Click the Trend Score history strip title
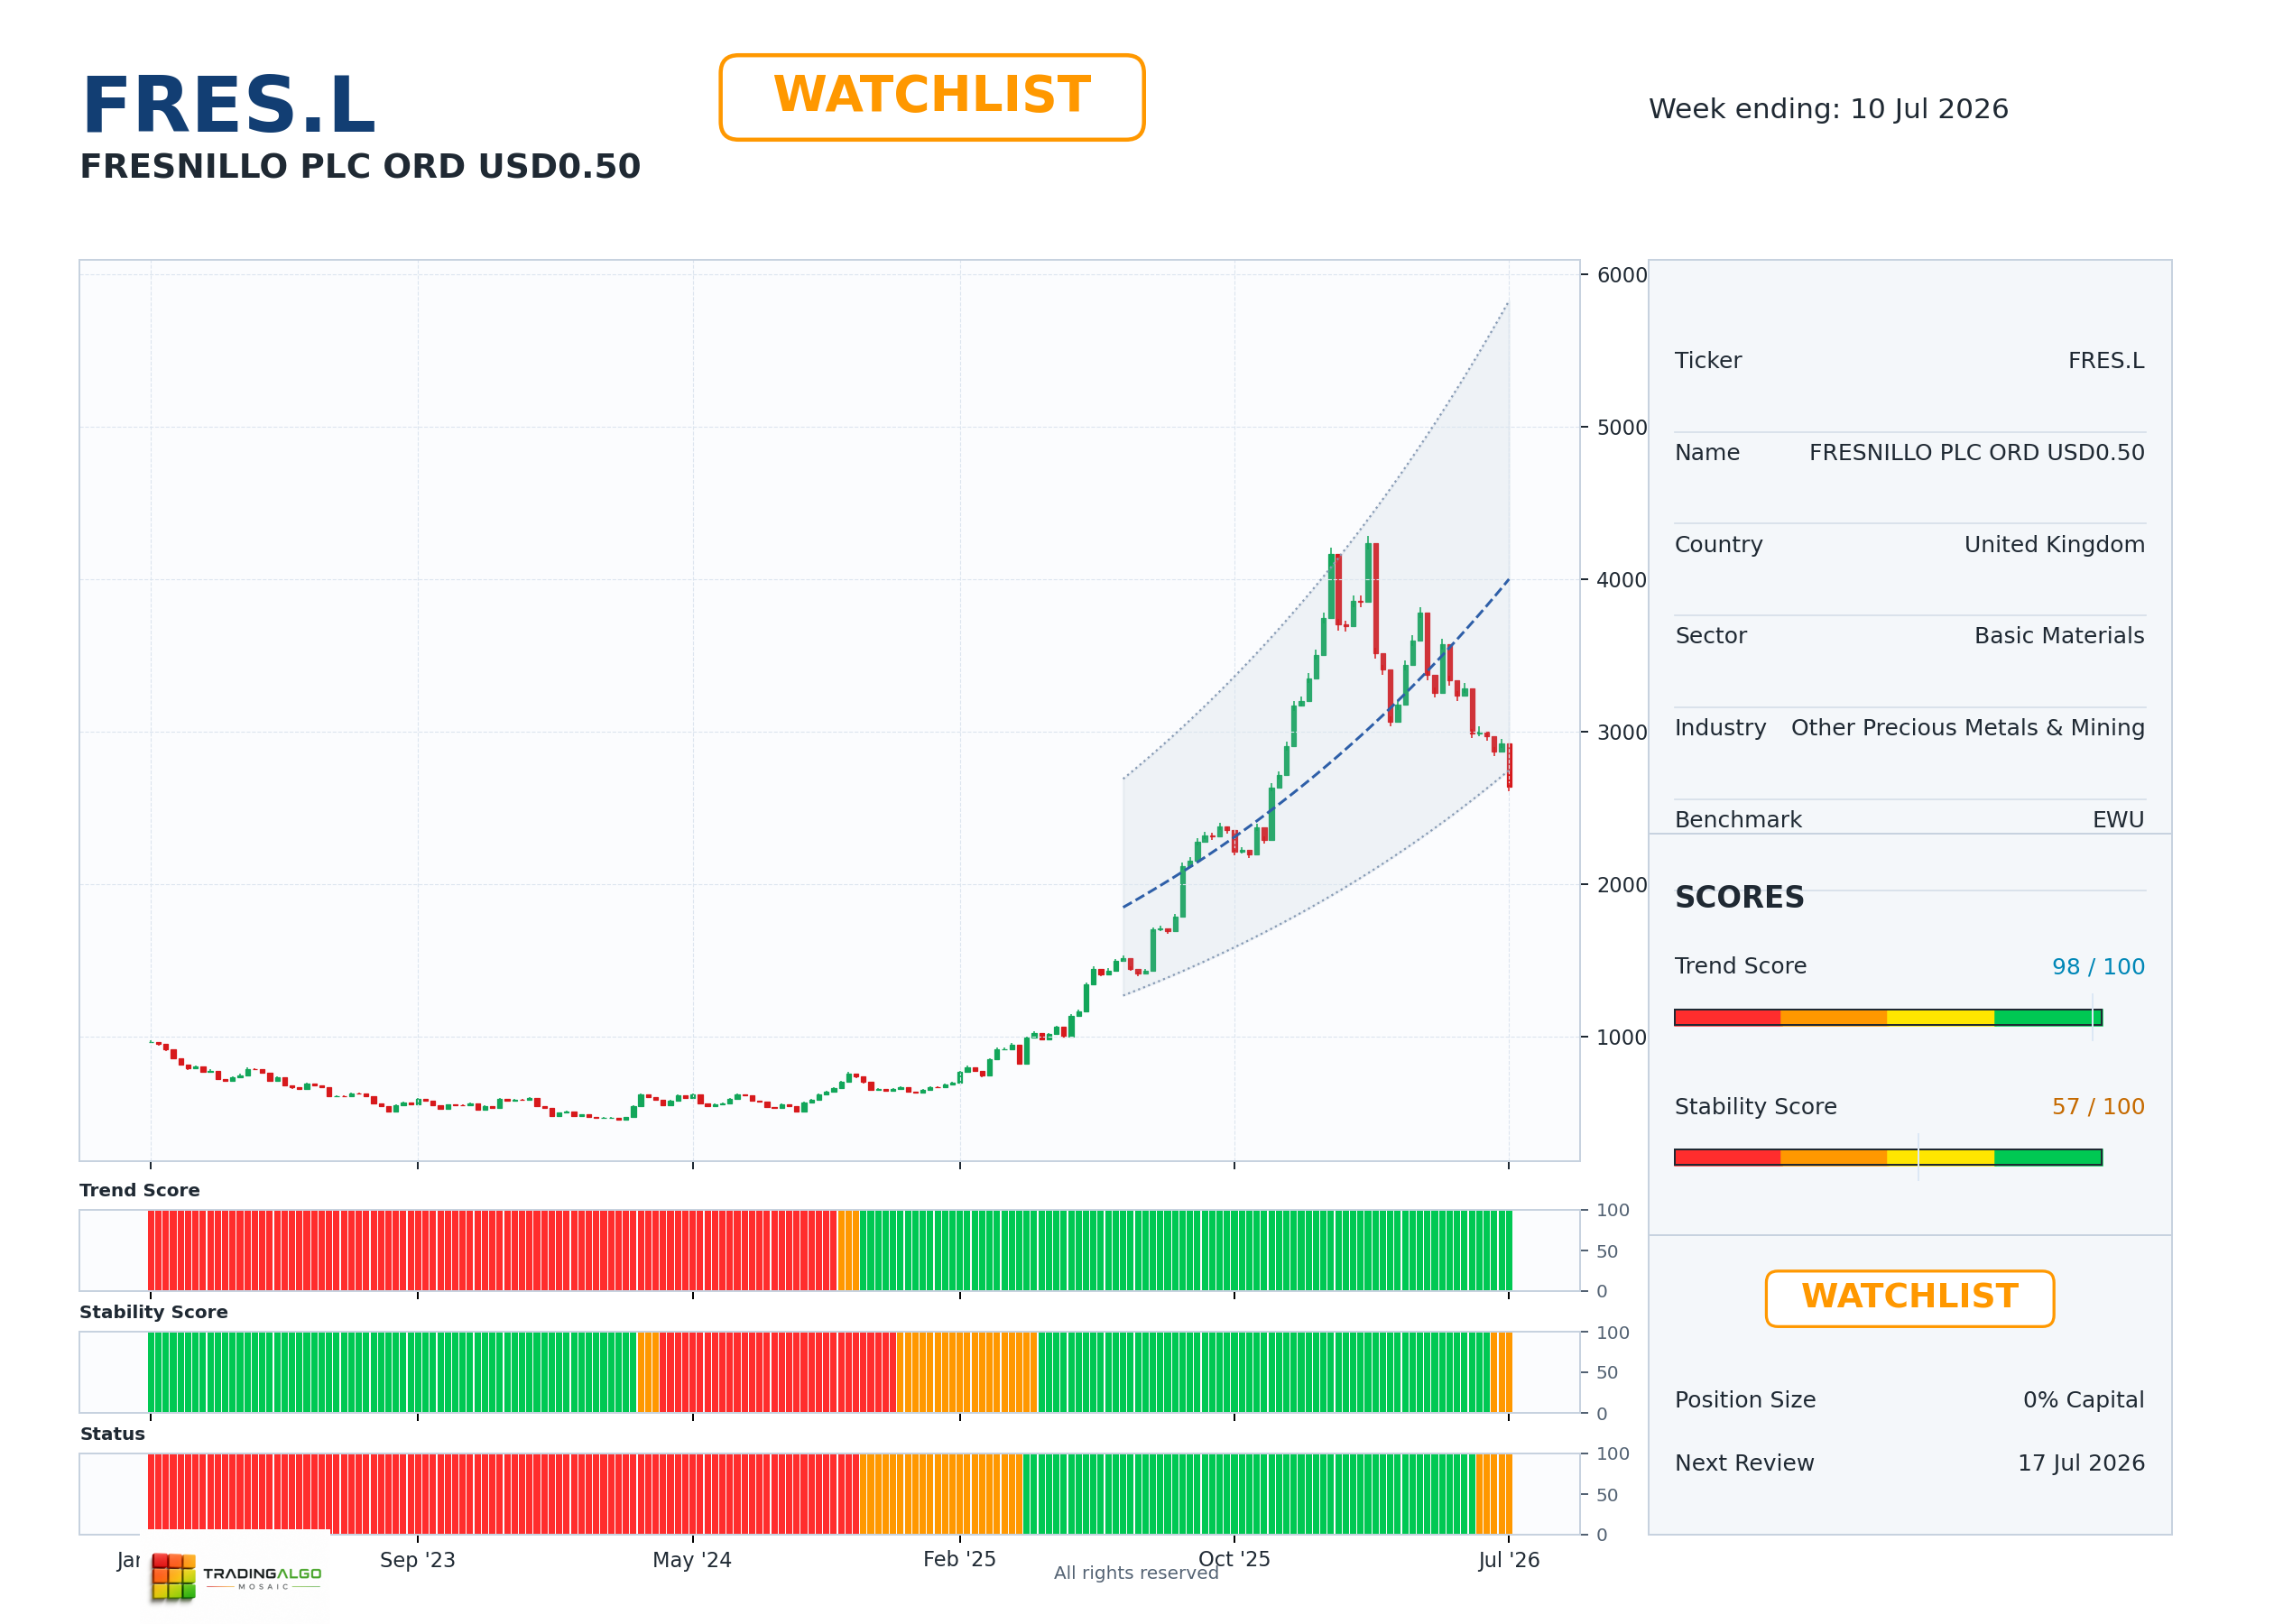2274x1624 pixels. pyautogui.click(x=140, y=1190)
